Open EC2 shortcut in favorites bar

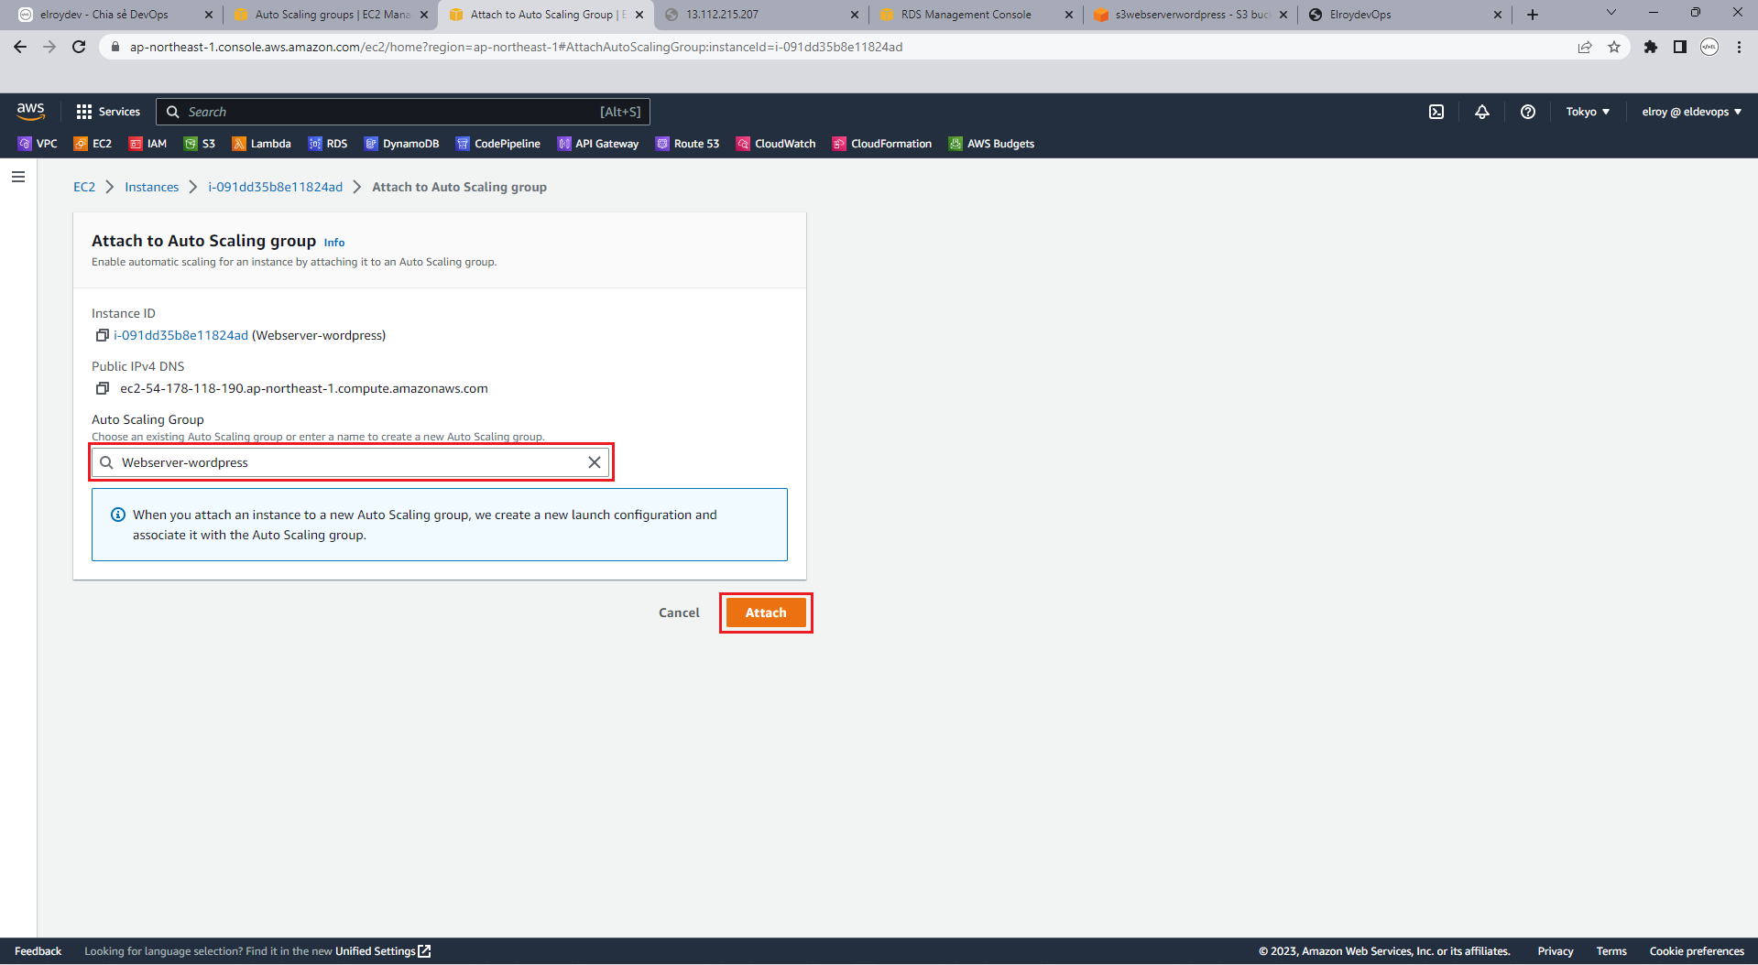click(x=93, y=144)
